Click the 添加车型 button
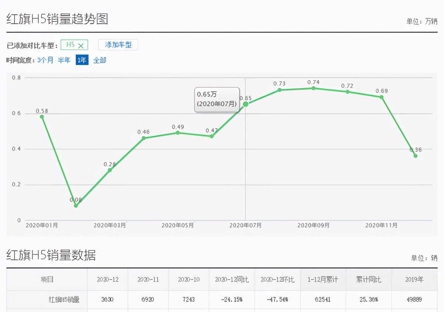This screenshot has height=312, width=444. click(x=118, y=45)
